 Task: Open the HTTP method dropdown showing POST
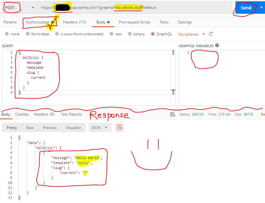tap(20, 7)
